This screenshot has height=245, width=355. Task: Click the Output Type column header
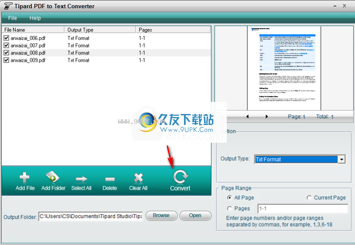tap(100, 30)
